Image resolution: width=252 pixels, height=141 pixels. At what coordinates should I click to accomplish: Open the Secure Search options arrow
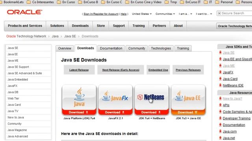tap(219, 13)
